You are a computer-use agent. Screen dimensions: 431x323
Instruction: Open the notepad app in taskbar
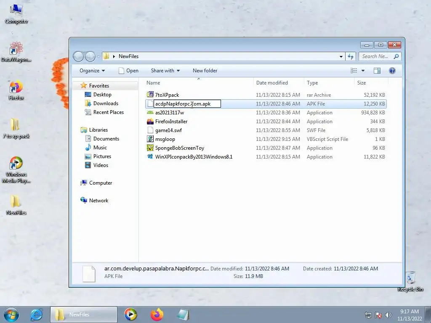point(183,315)
